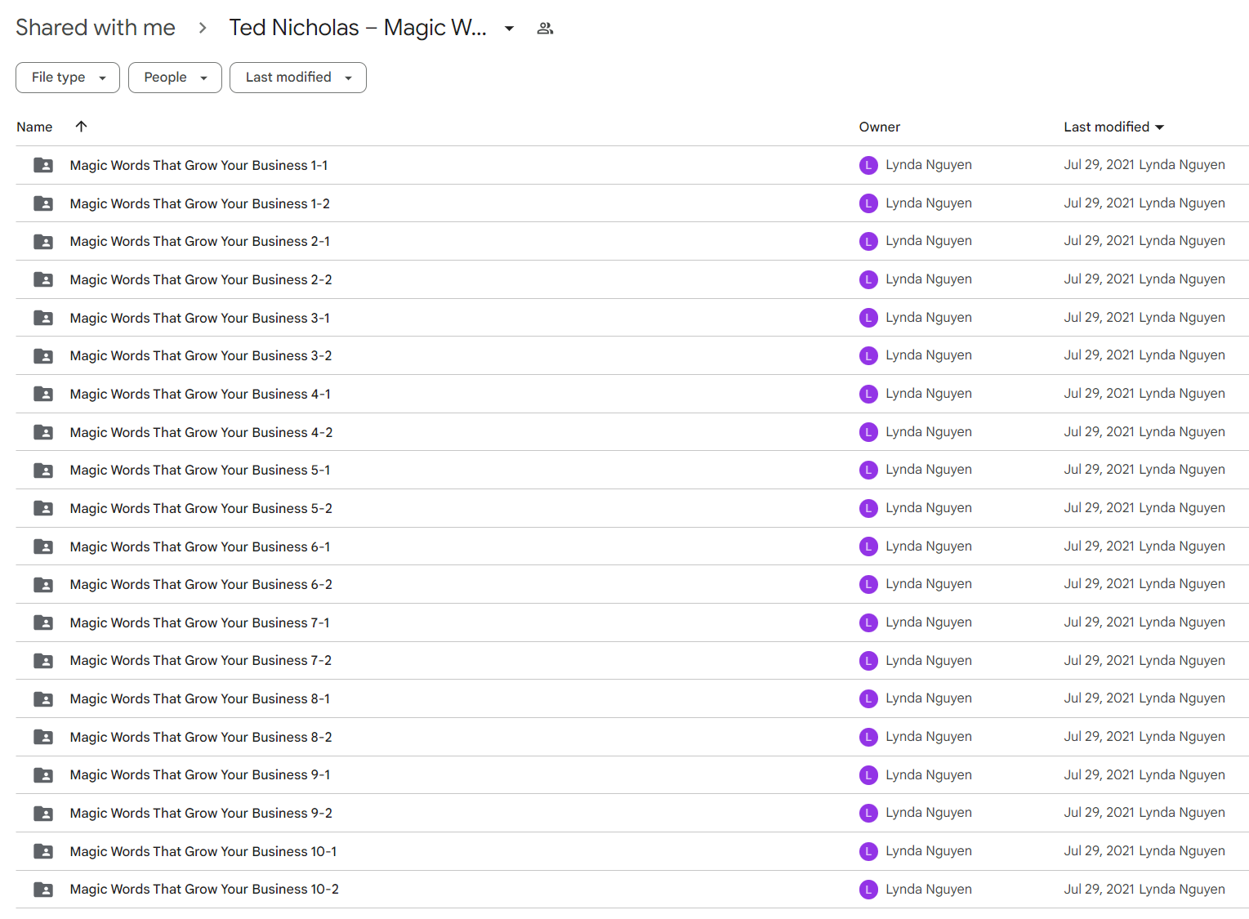Image resolution: width=1249 pixels, height=919 pixels.
Task: Click folder icon for Magic Words 6-1
Action: [x=43, y=546]
